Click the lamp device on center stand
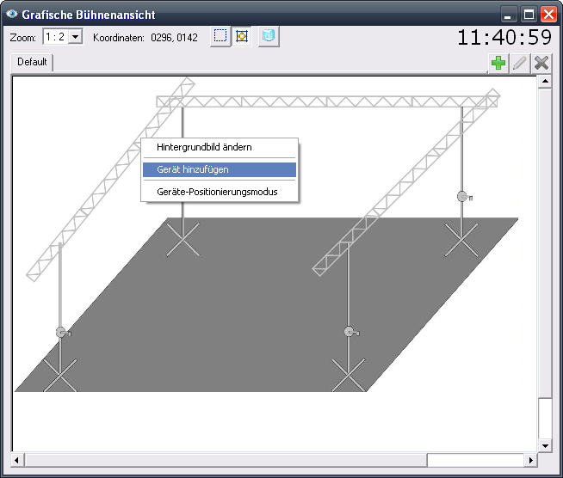 [x=350, y=332]
